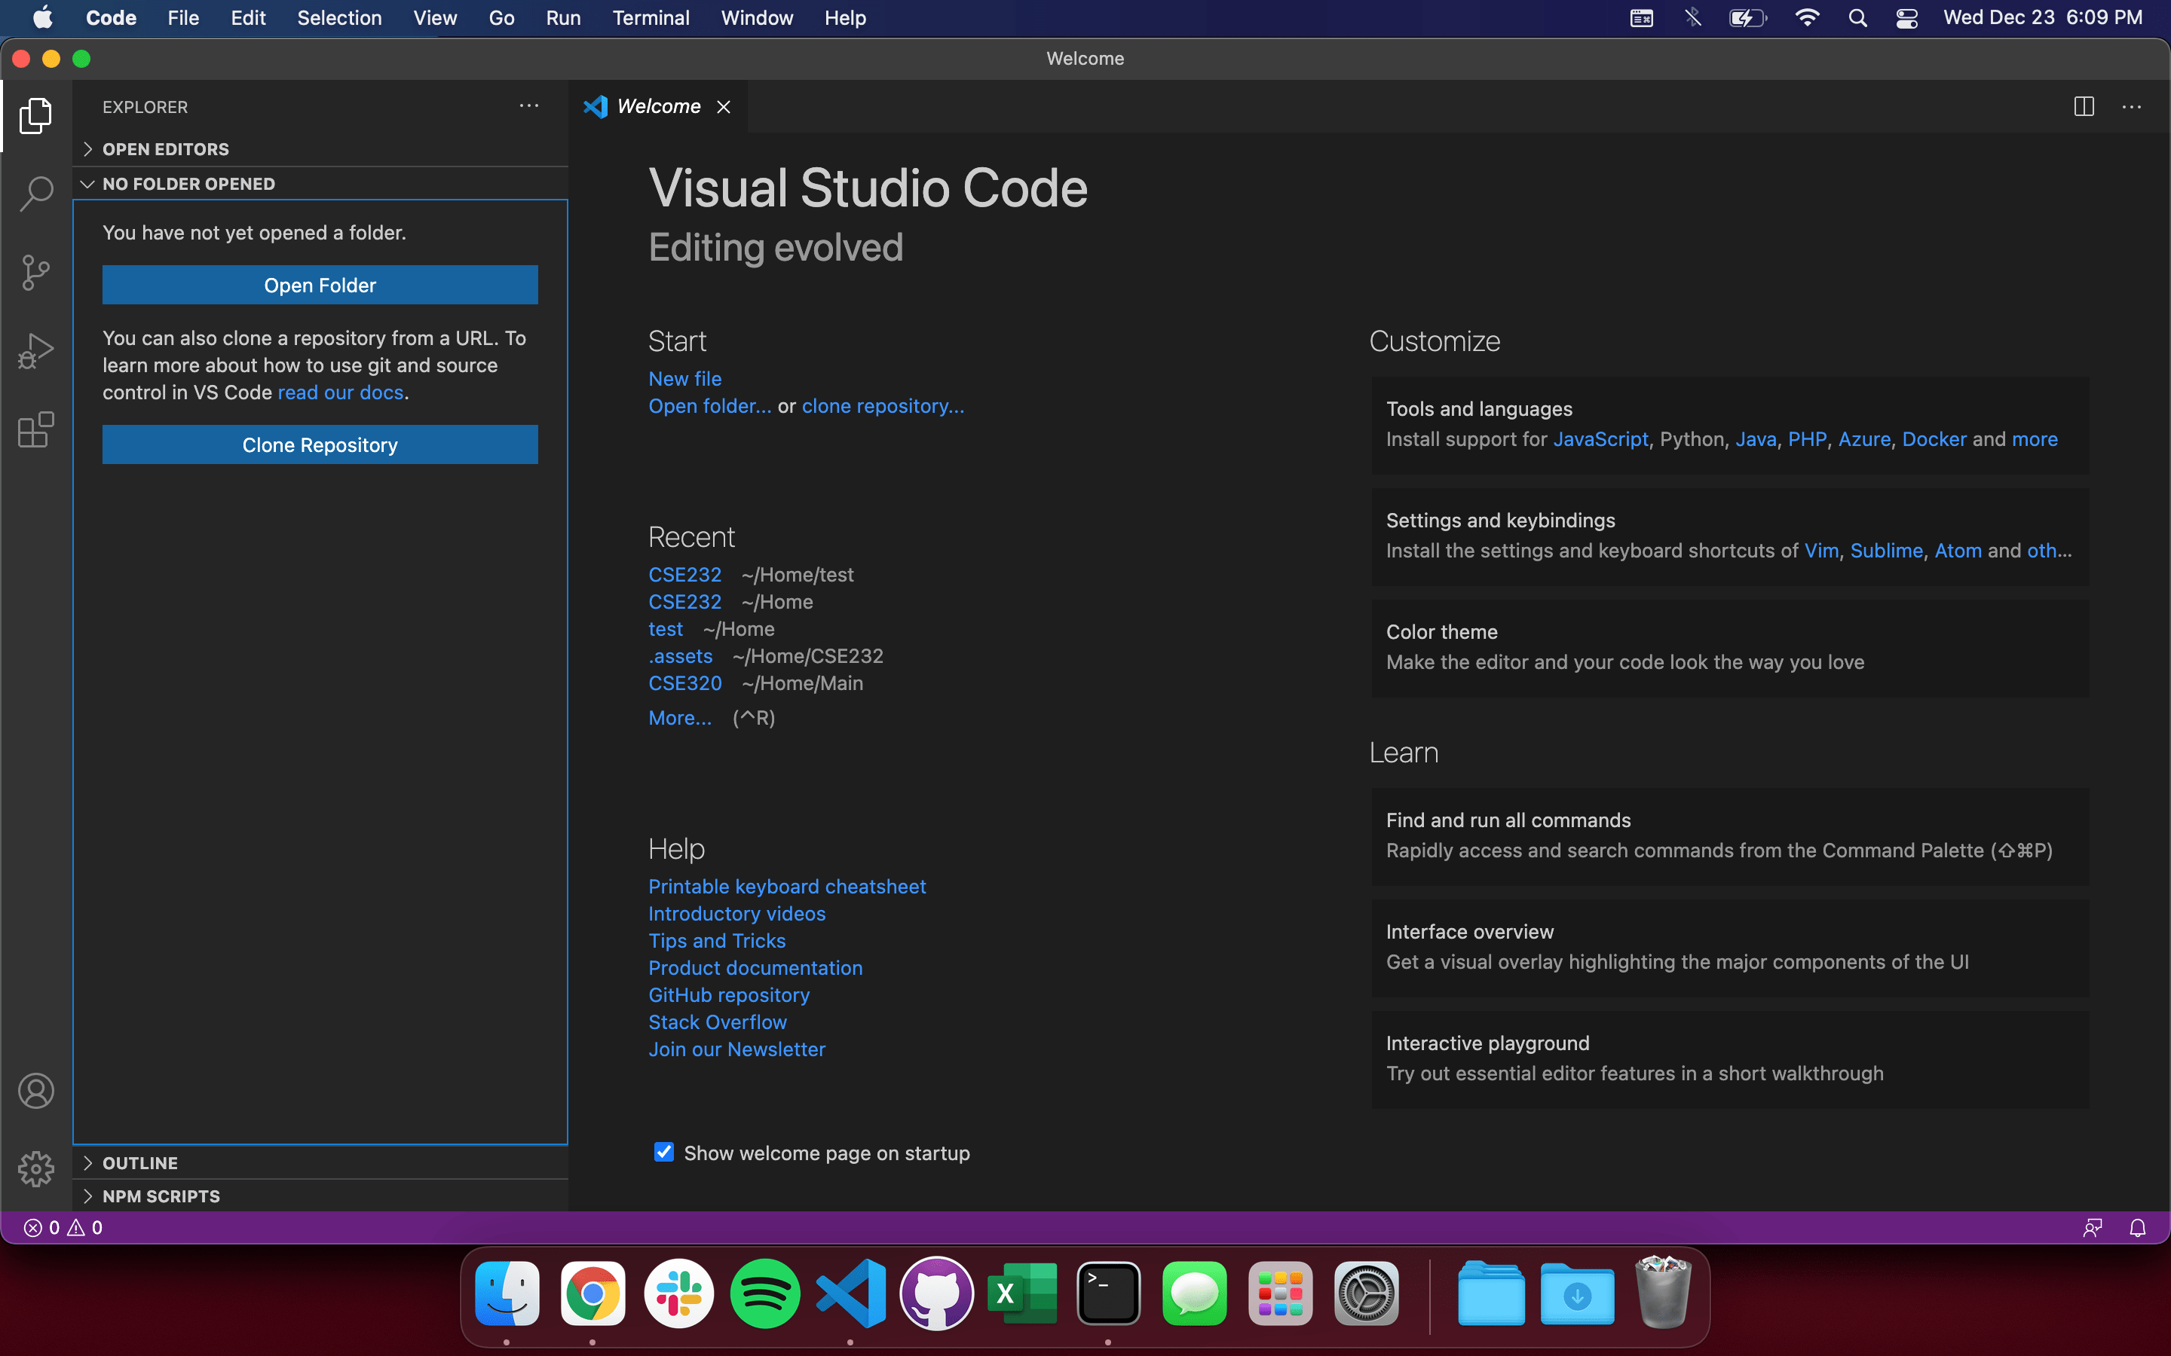Viewport: 2171px width, 1356px height.
Task: Open Explorer more actions ellipsis
Action: click(528, 105)
